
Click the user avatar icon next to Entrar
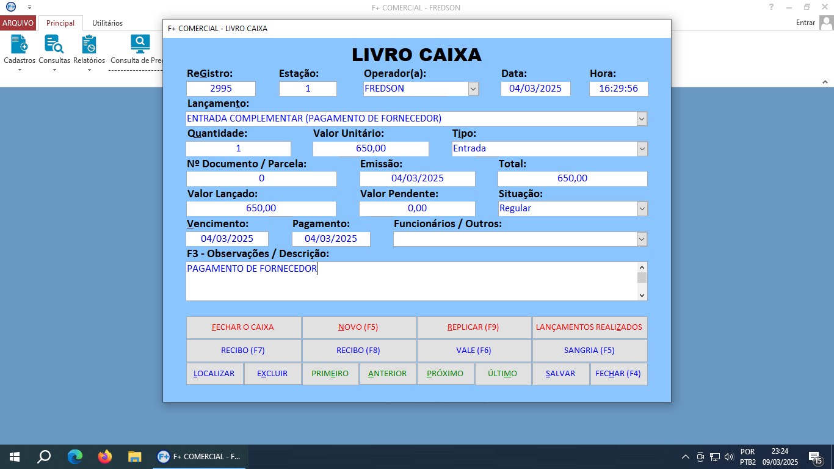coord(826,23)
